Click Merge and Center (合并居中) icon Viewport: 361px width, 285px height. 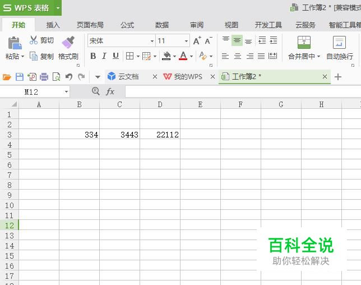304,42
